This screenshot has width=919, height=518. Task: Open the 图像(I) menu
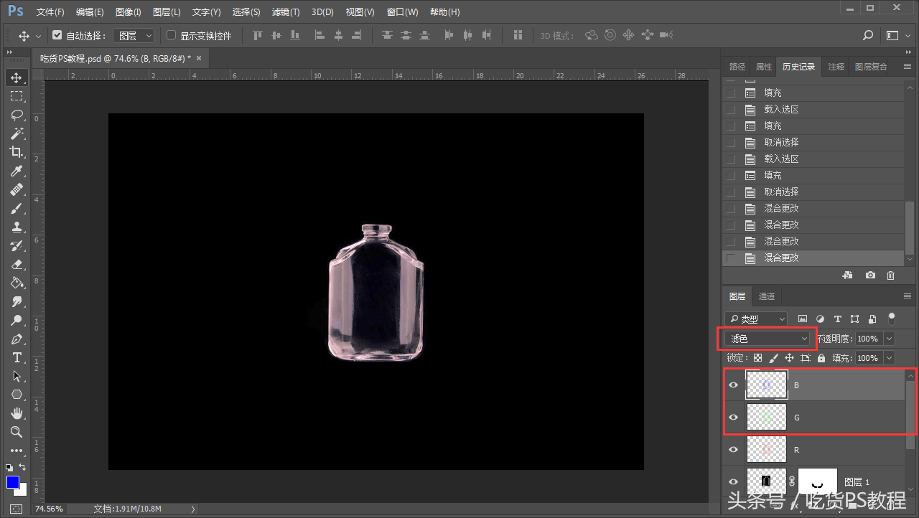(x=129, y=12)
